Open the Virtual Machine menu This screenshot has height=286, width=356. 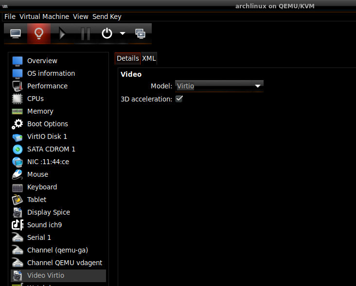tap(44, 17)
